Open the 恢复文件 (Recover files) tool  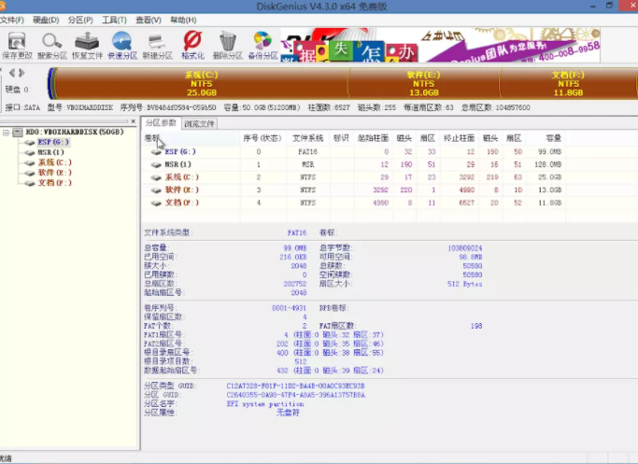click(x=87, y=44)
